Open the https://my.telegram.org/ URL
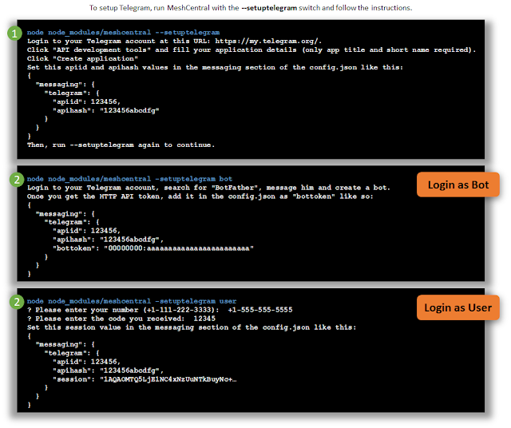511x428 pixels. coord(268,41)
